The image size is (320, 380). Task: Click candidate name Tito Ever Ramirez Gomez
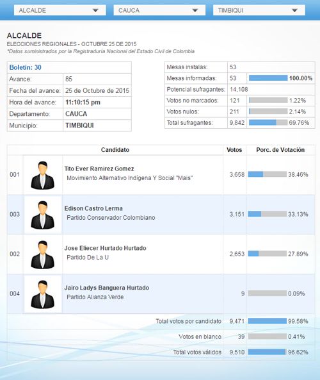click(x=99, y=169)
